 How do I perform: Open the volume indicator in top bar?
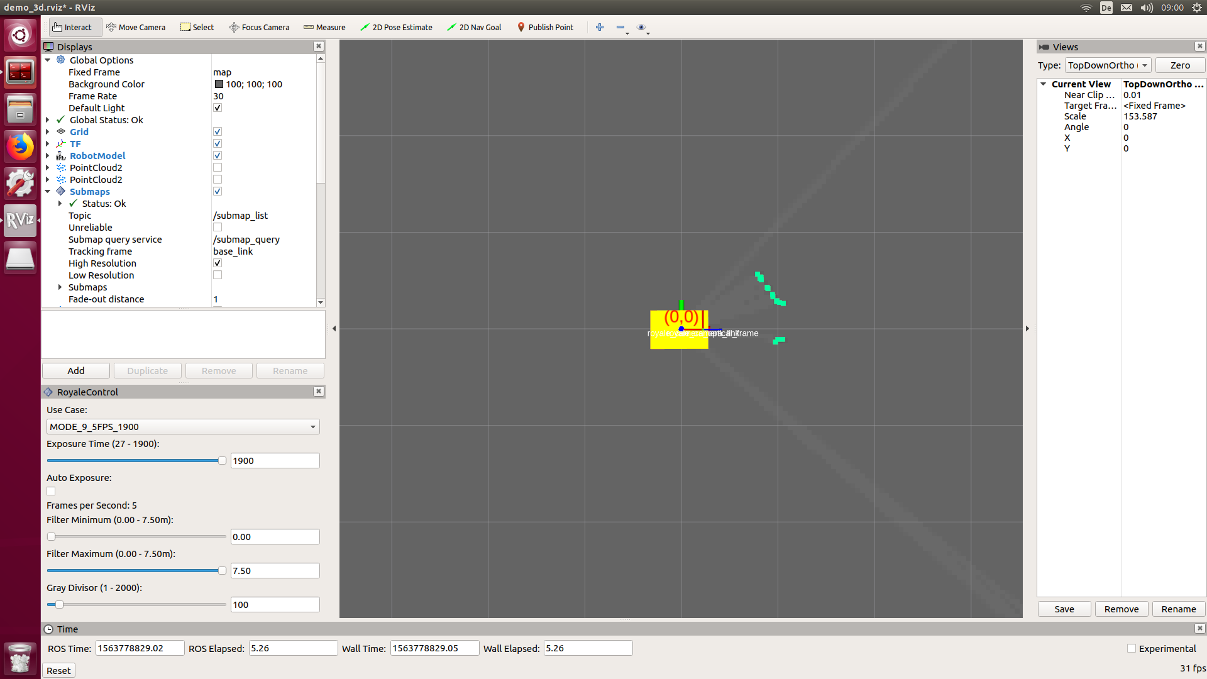point(1147,8)
